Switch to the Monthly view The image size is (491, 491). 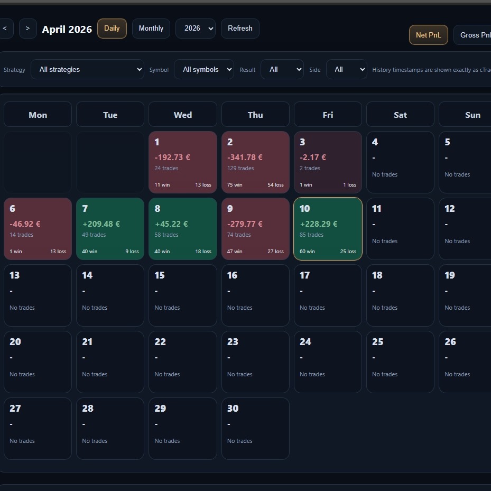pos(151,29)
